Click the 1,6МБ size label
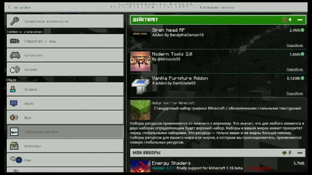The image size is (312, 175). [294, 54]
